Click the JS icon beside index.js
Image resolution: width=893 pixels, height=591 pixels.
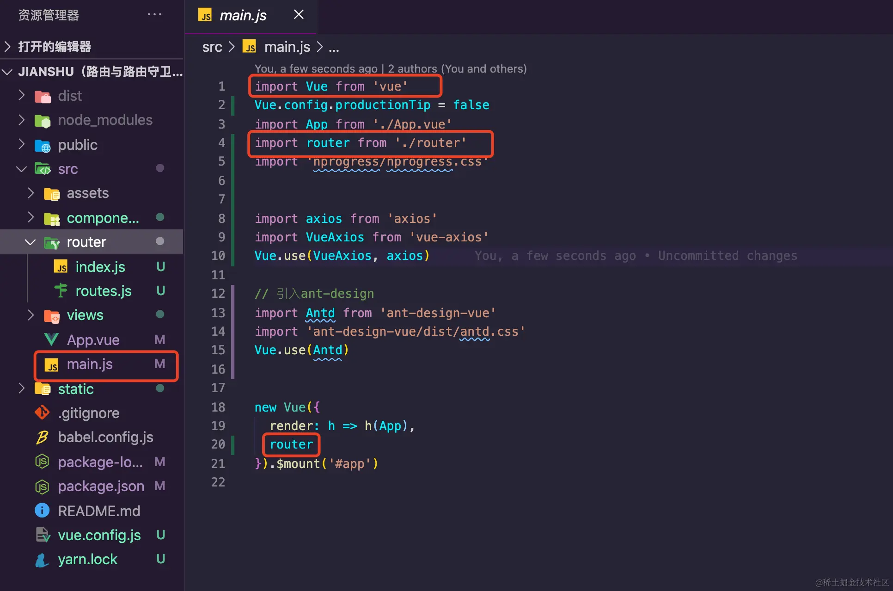(61, 267)
